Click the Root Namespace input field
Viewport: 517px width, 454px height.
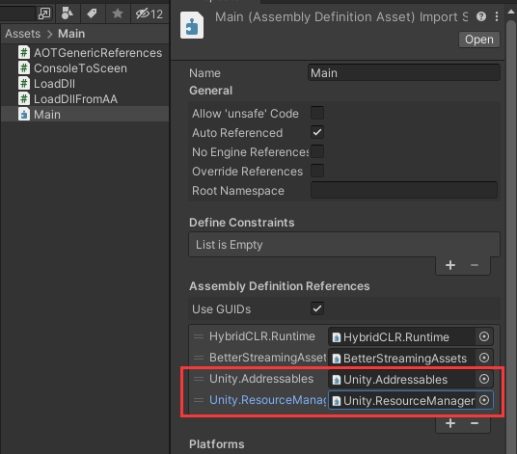(x=404, y=190)
